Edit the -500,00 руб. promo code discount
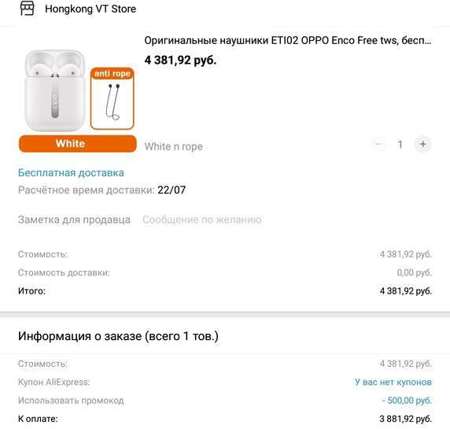The width and height of the screenshot is (450, 429). coord(407,401)
